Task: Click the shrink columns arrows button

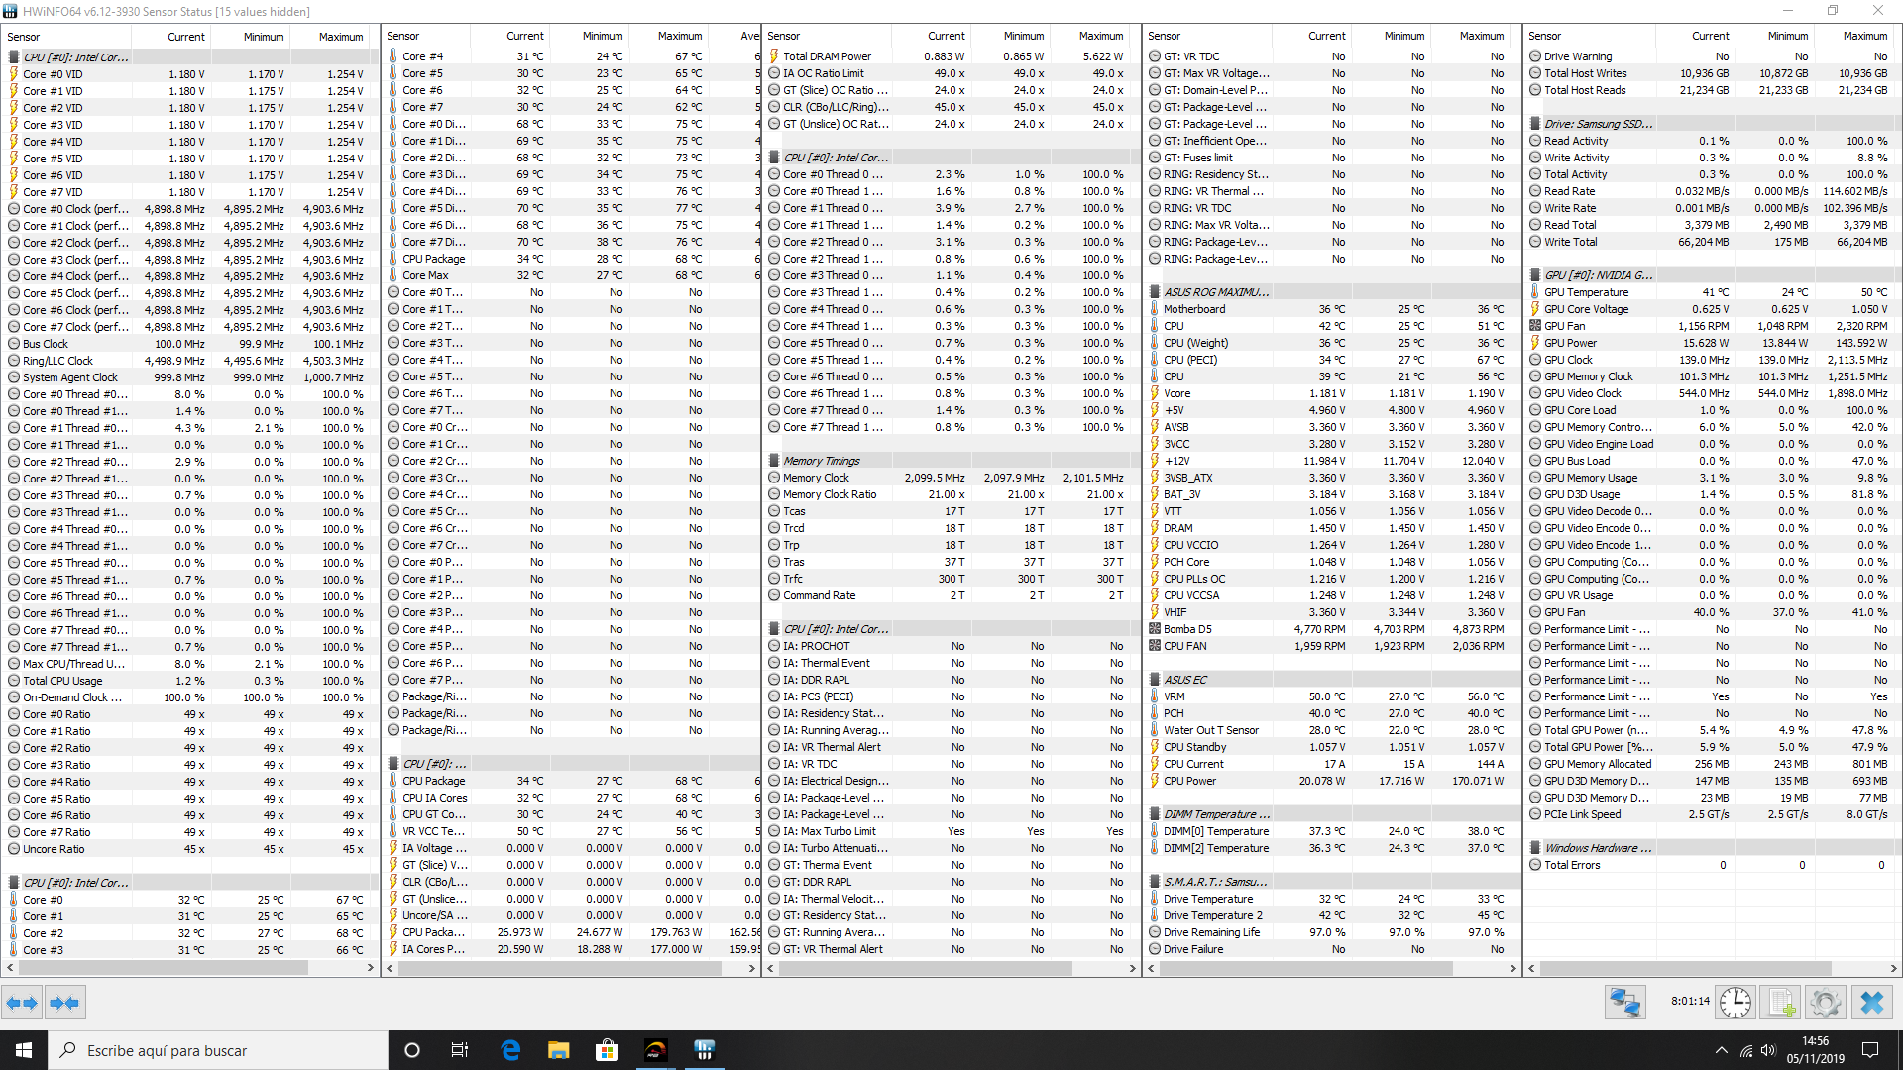Action: coord(64,1003)
